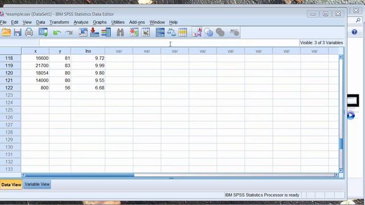The width and height of the screenshot is (365, 205).
Task: Select the y column header
Action: (x=60, y=51)
